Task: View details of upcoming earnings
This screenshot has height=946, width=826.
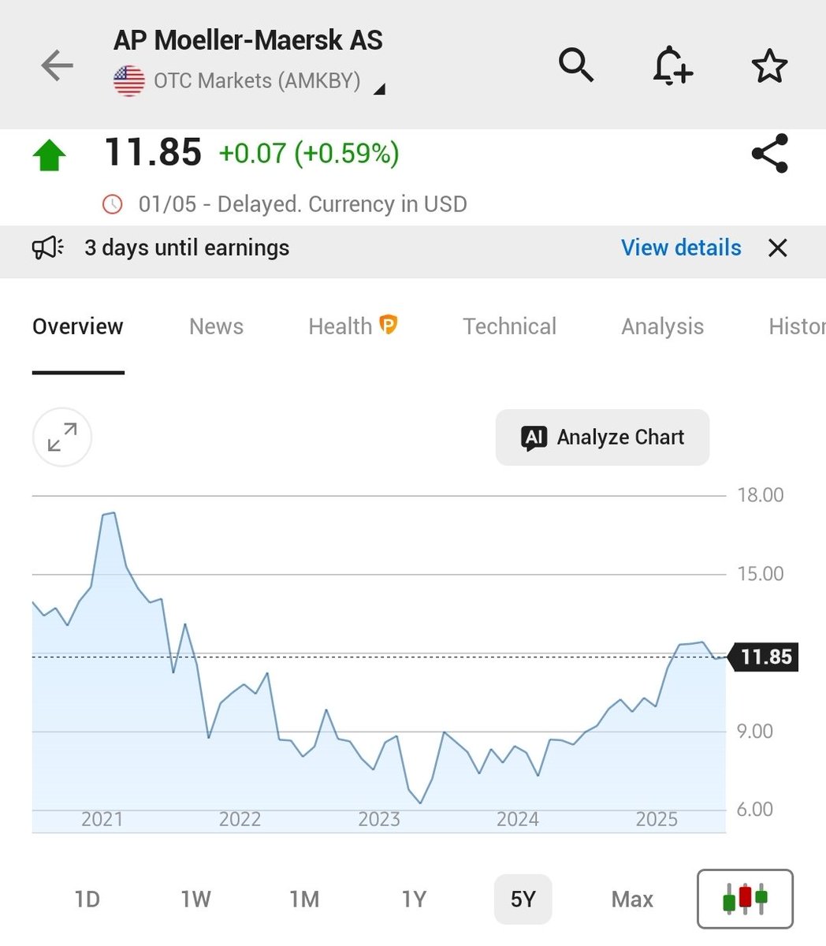Action: pos(681,248)
